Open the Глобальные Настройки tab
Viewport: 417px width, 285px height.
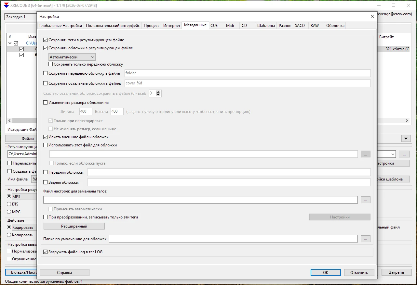coord(61,26)
